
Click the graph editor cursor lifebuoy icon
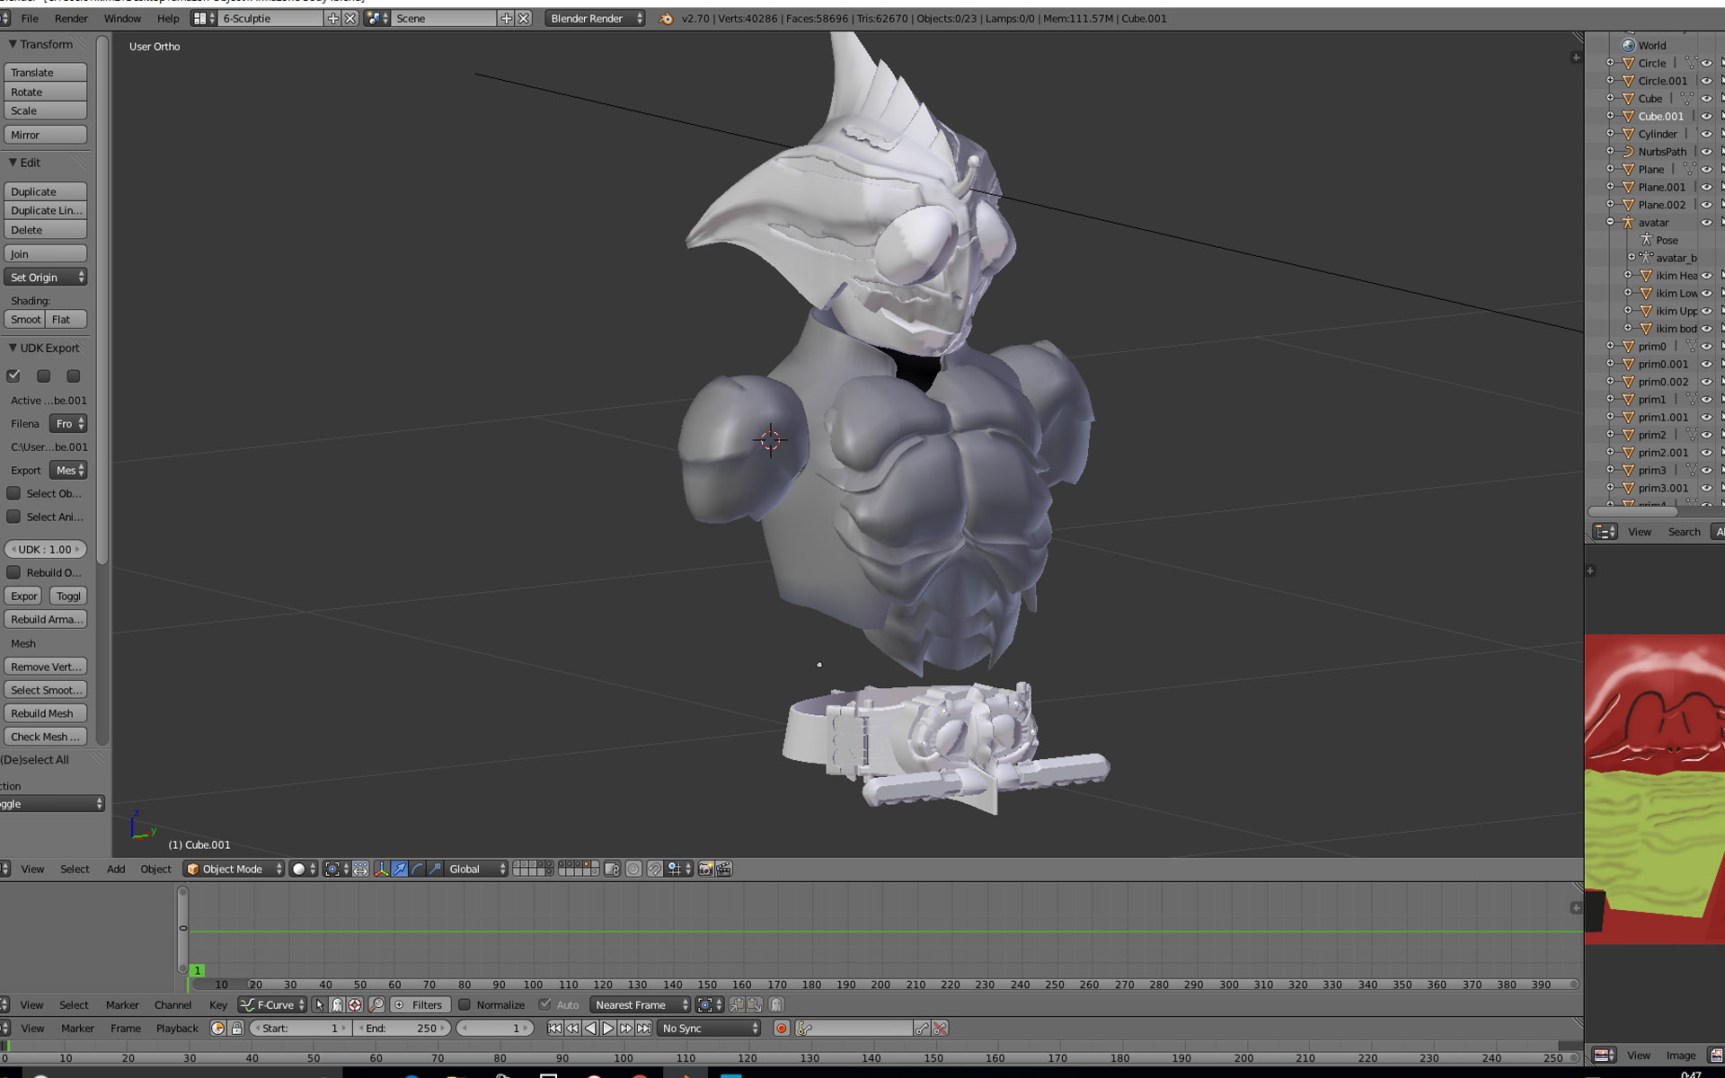coord(355,1004)
